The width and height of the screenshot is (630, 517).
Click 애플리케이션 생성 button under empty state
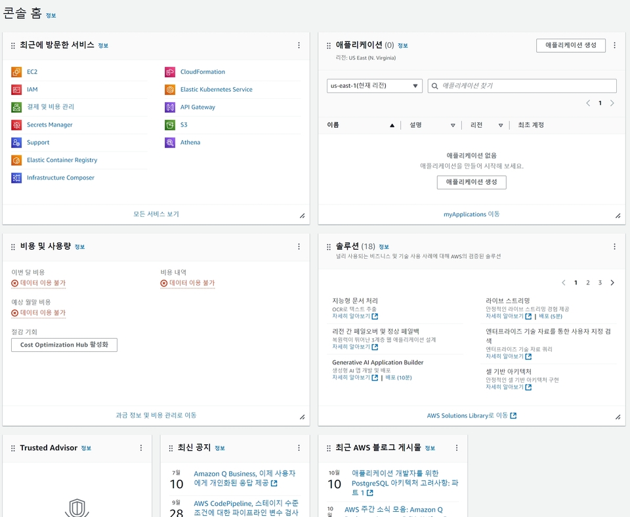tap(471, 182)
